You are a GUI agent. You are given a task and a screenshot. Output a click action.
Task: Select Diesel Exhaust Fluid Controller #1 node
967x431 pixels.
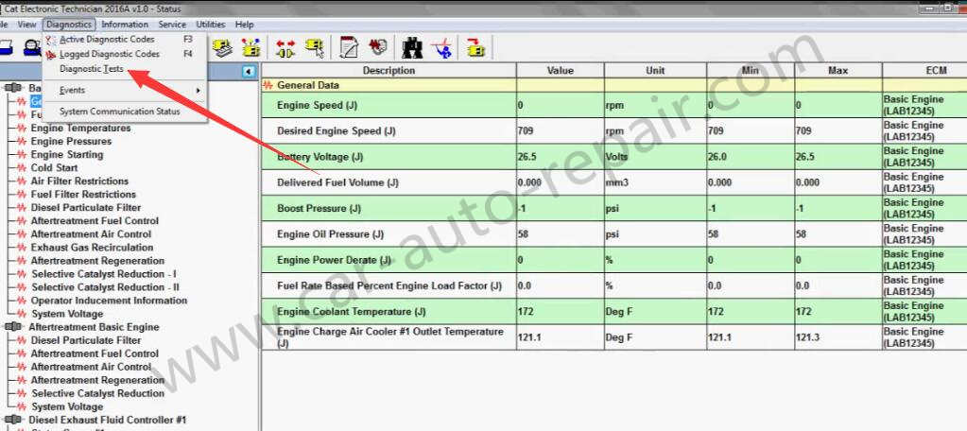click(108, 420)
